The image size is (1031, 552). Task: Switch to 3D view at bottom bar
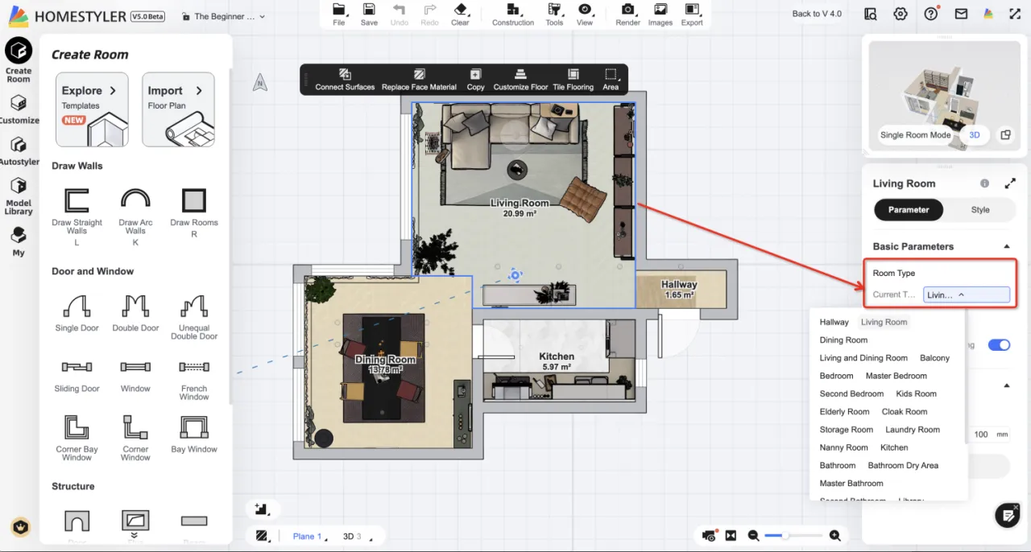pyautogui.click(x=352, y=537)
